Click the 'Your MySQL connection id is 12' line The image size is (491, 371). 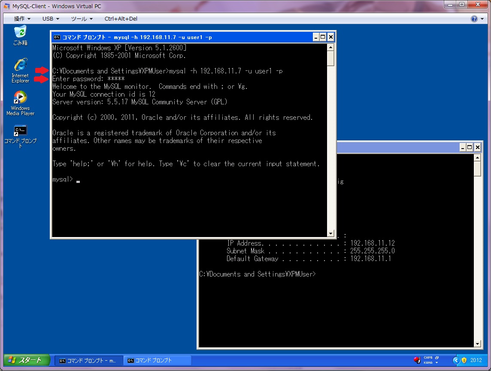103,94
